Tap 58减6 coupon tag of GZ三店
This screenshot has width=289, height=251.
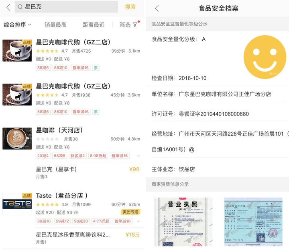click(x=43, y=112)
